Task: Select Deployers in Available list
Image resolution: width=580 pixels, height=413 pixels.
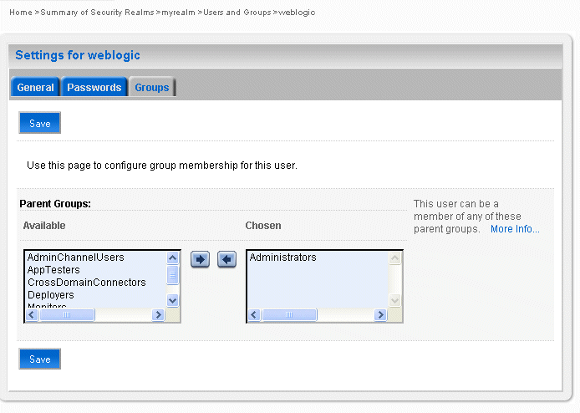Action: point(51,295)
